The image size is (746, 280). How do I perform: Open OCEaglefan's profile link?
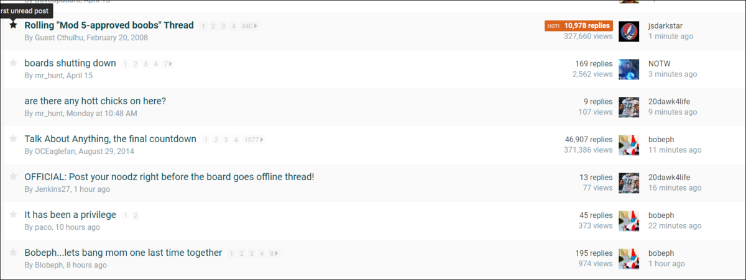point(58,151)
